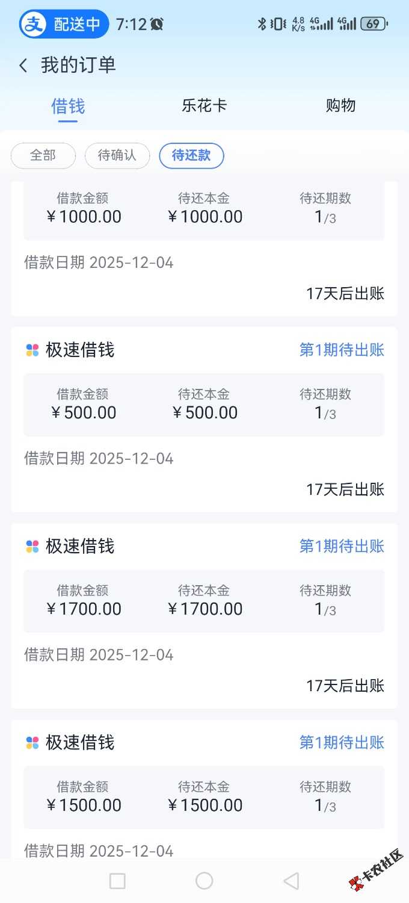Open 第1期待出账 link on the ¥1700.00 loan

pyautogui.click(x=342, y=547)
